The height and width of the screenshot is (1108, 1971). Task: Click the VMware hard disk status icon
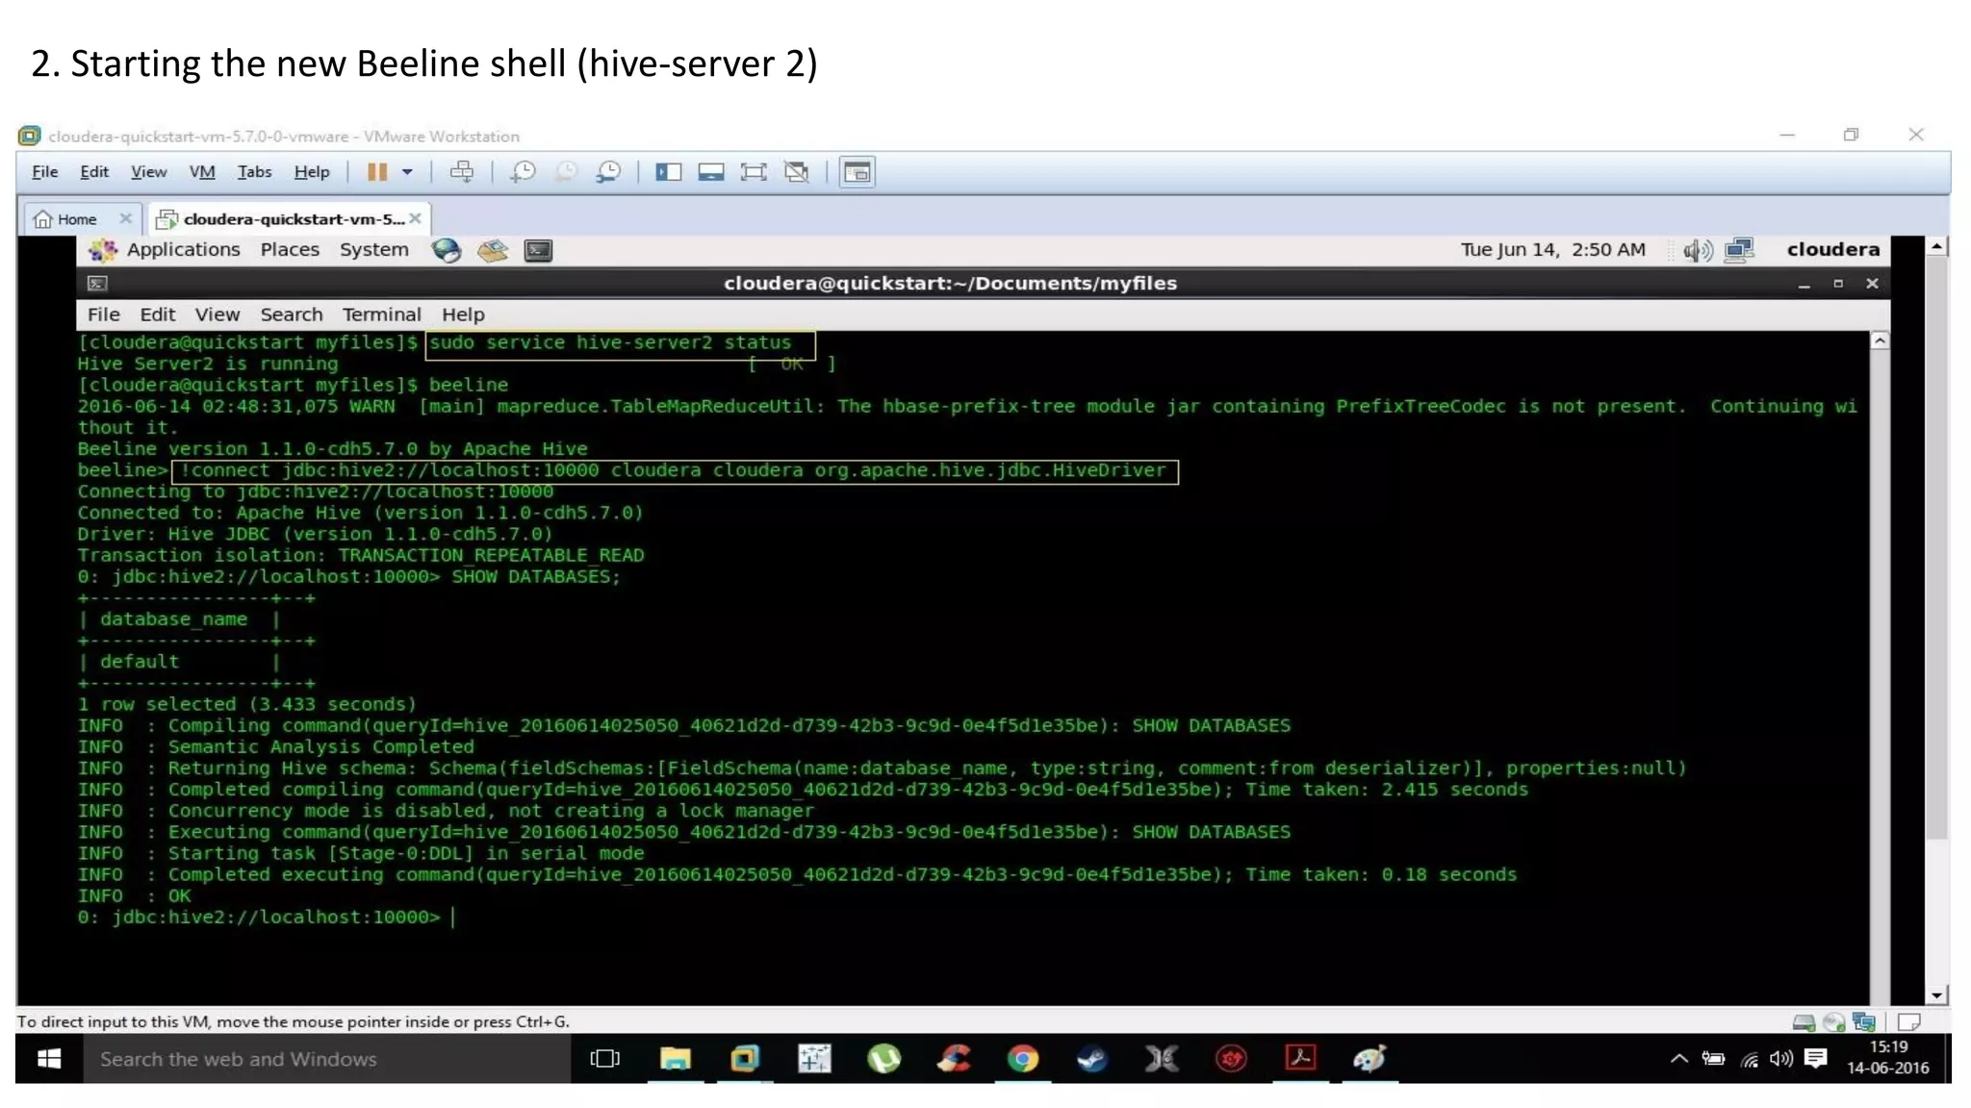click(x=1804, y=1022)
